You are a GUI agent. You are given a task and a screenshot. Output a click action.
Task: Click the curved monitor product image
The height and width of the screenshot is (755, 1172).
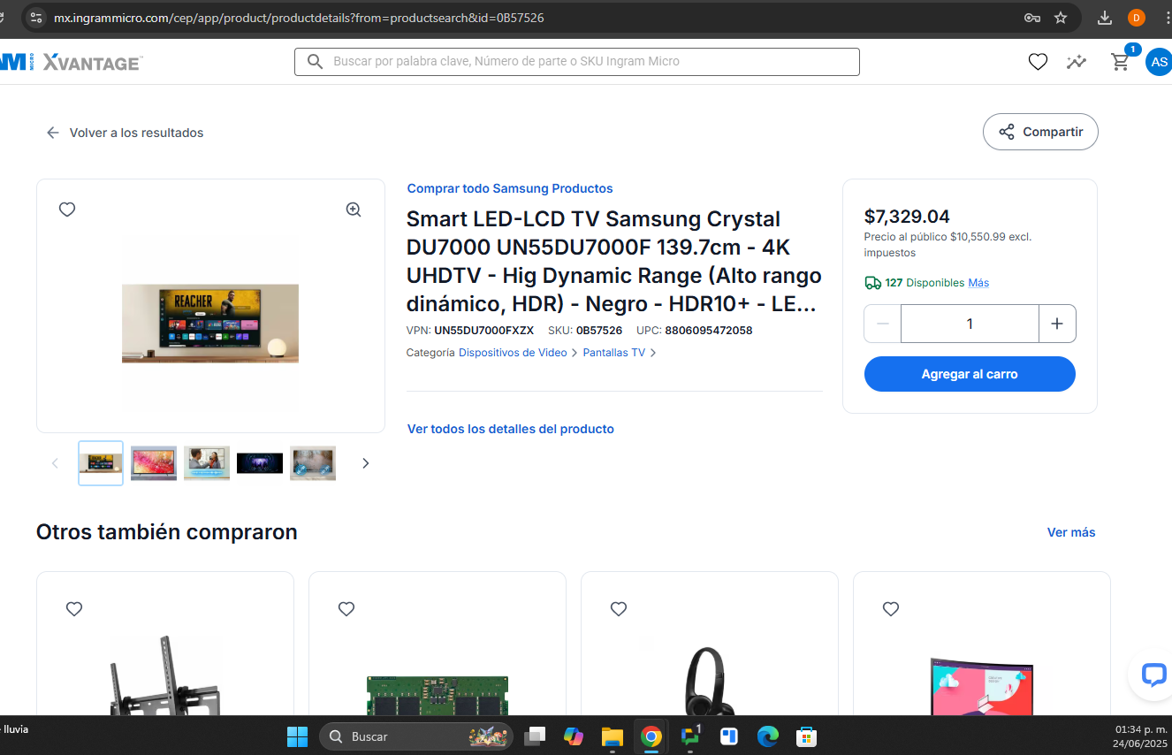click(982, 685)
